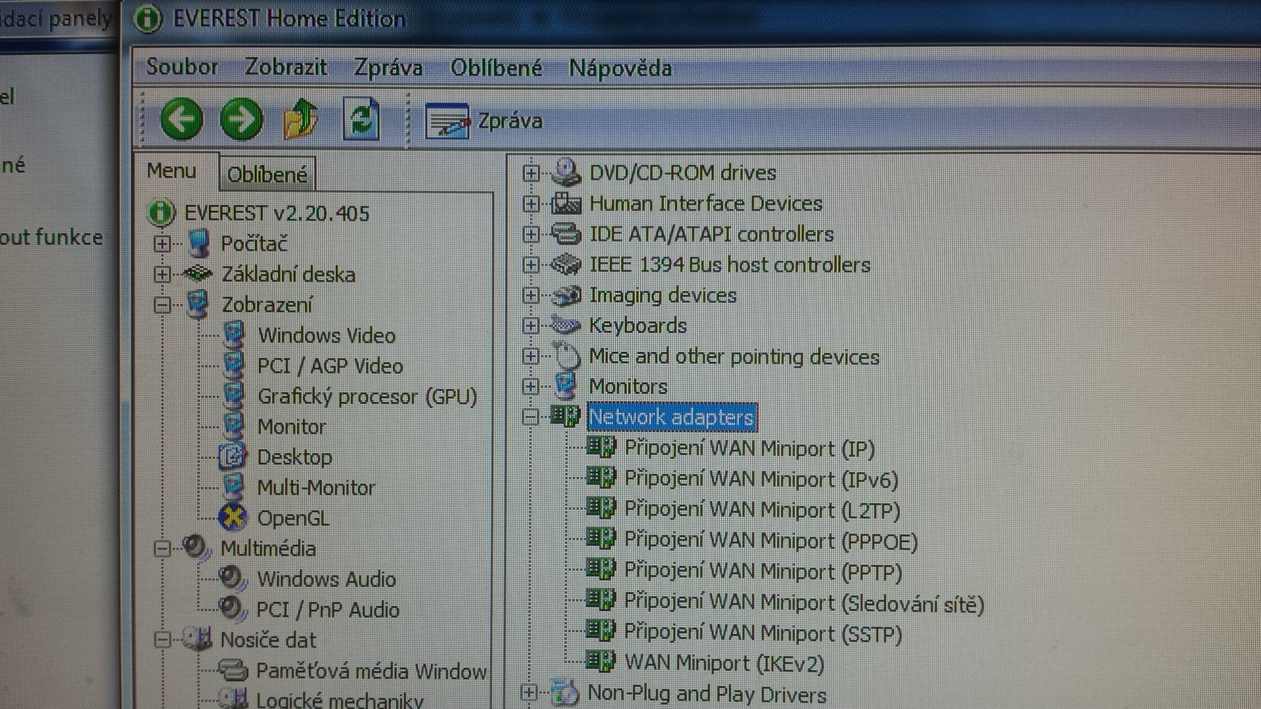Collapse the Network adapters node
This screenshot has width=1261, height=709.
(x=531, y=417)
